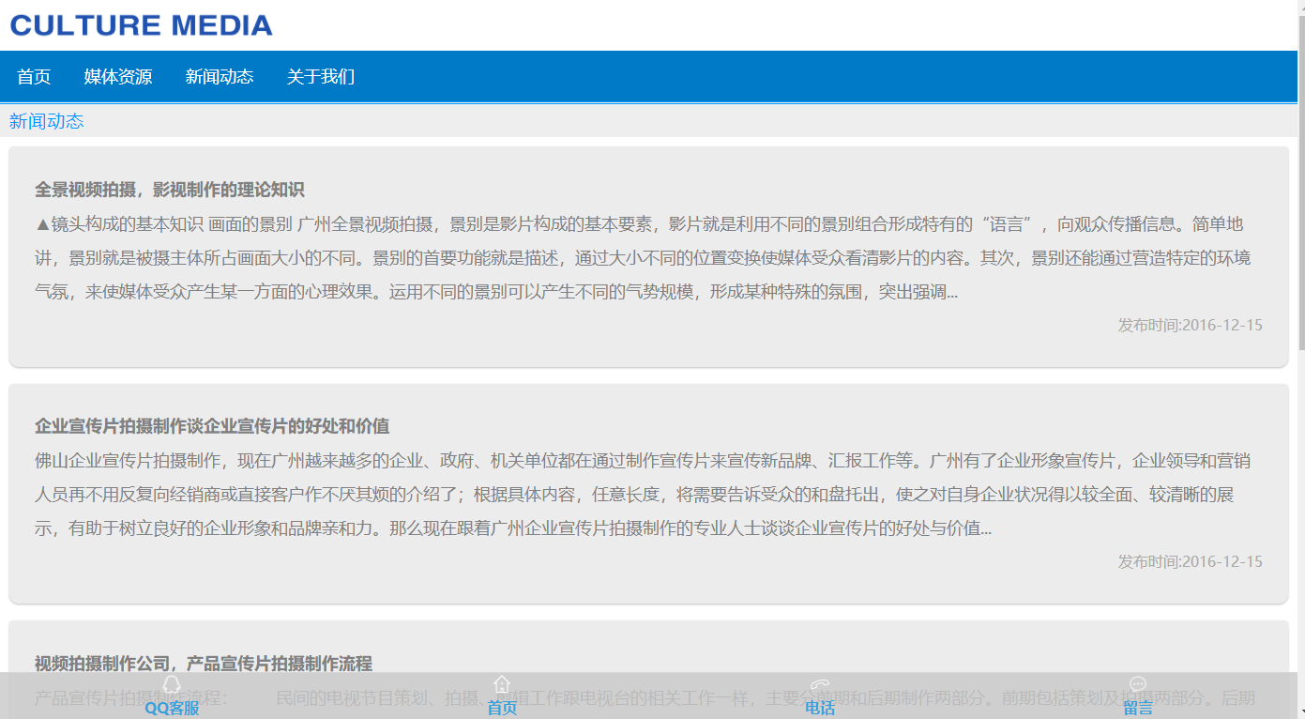Viewport: 1305px width, 719px height.
Task: Click the 首页 label in bottom bar
Action: (502, 709)
